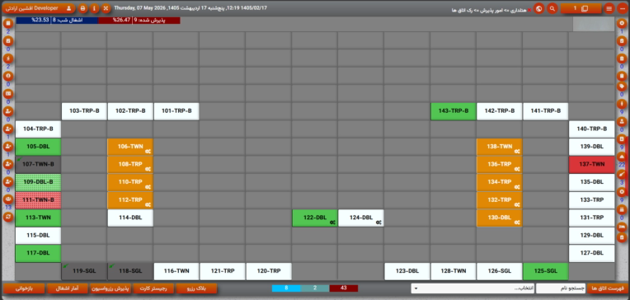Open the hamburger main menu icon

(609, 8)
